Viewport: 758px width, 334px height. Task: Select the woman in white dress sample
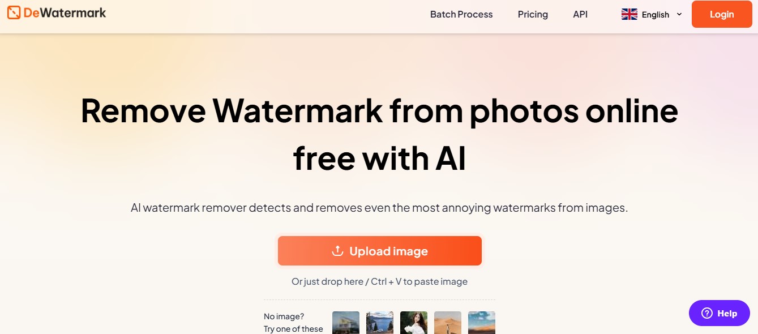pyautogui.click(x=414, y=323)
